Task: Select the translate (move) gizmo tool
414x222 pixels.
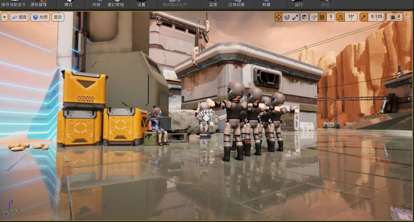Action: [279, 17]
